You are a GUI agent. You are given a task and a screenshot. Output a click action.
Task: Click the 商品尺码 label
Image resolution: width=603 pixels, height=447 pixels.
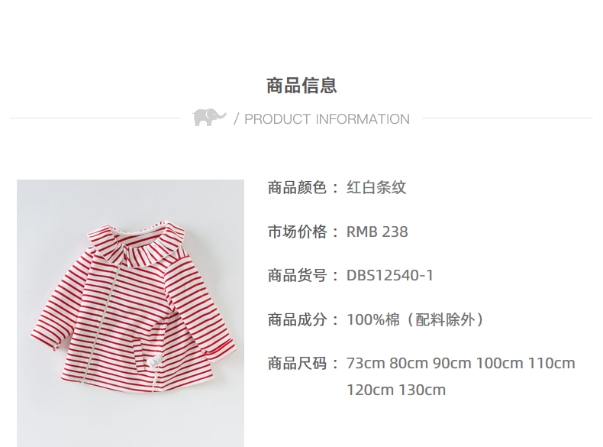click(297, 364)
